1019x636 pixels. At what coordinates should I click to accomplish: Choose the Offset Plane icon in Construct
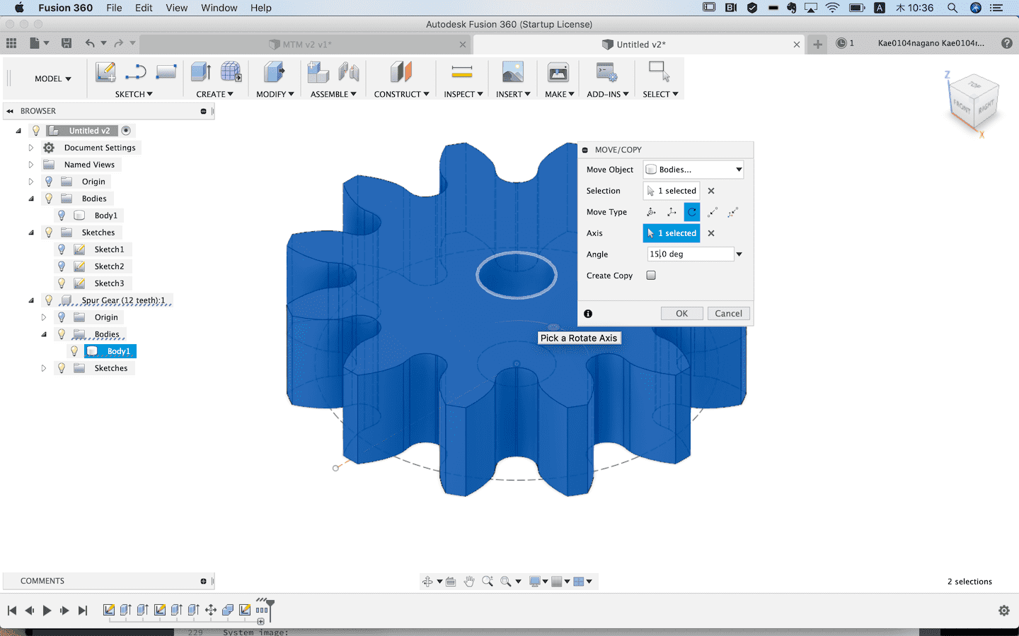click(x=401, y=72)
